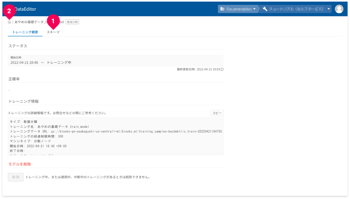Click the トレーニング名 line in details
Screen dimensions: 350x199
coord(49,127)
